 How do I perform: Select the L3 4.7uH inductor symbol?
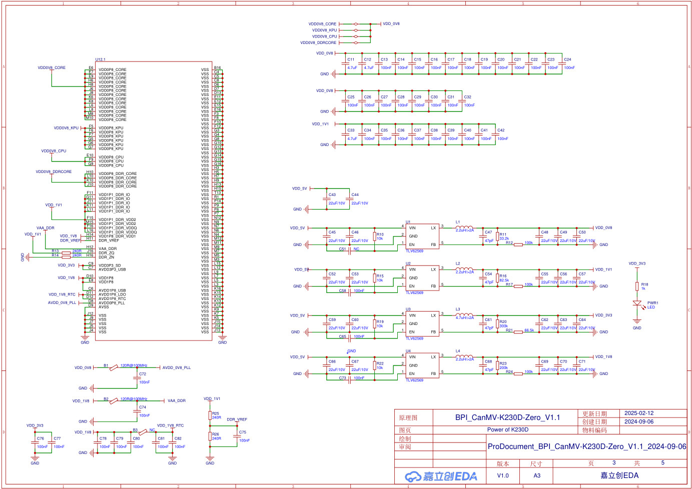tap(464, 315)
